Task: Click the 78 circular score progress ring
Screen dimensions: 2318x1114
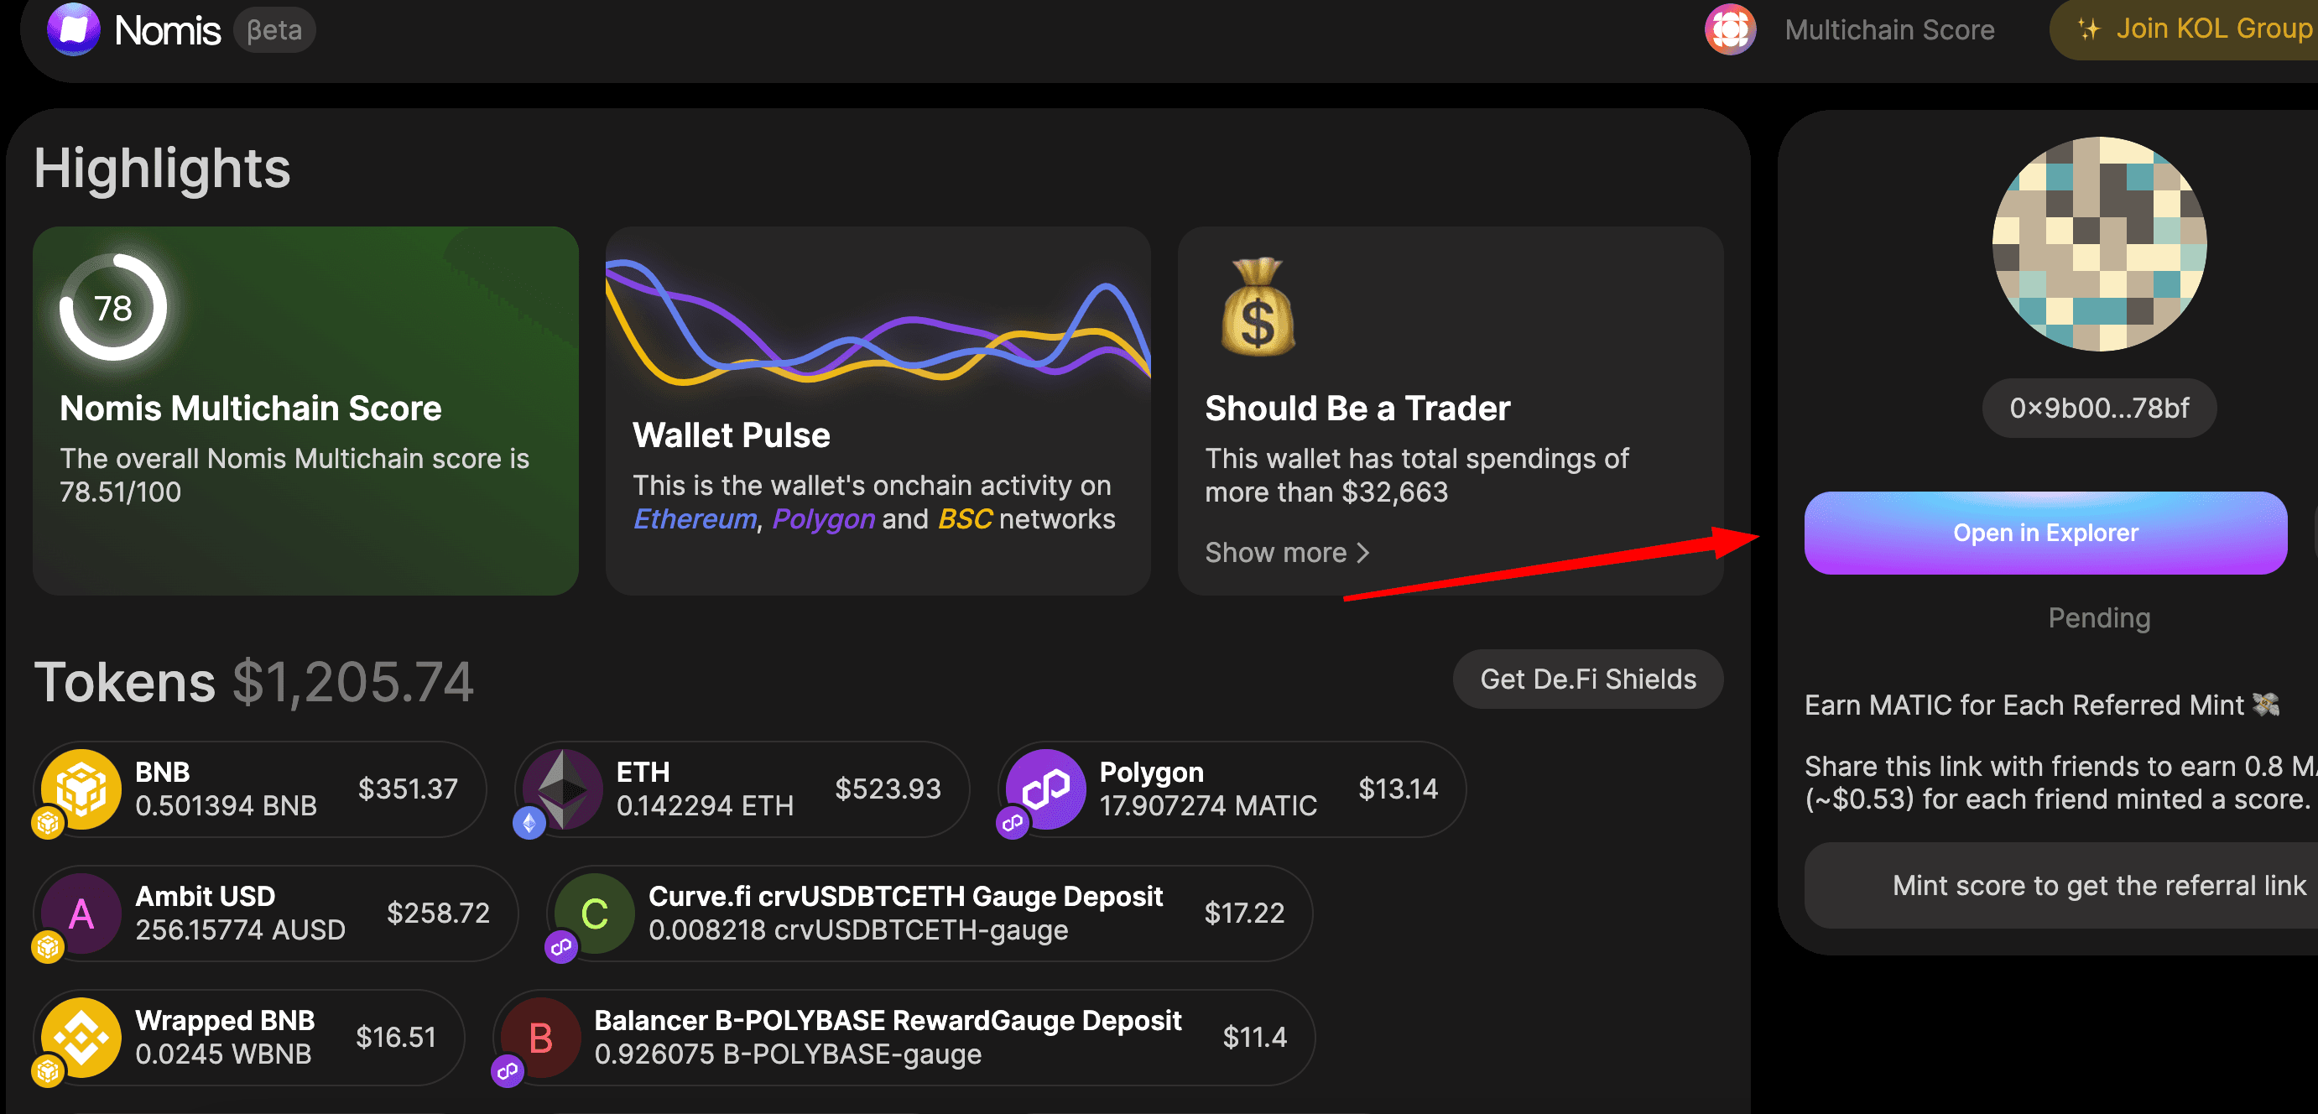Action: 113,308
